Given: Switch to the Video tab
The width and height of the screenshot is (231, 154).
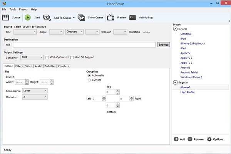Looking at the screenshot, I should point(29,66).
